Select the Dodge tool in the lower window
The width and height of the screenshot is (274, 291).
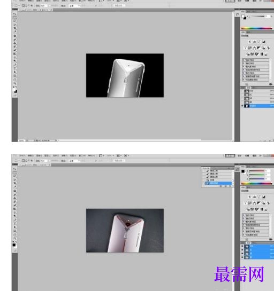tap(14, 216)
